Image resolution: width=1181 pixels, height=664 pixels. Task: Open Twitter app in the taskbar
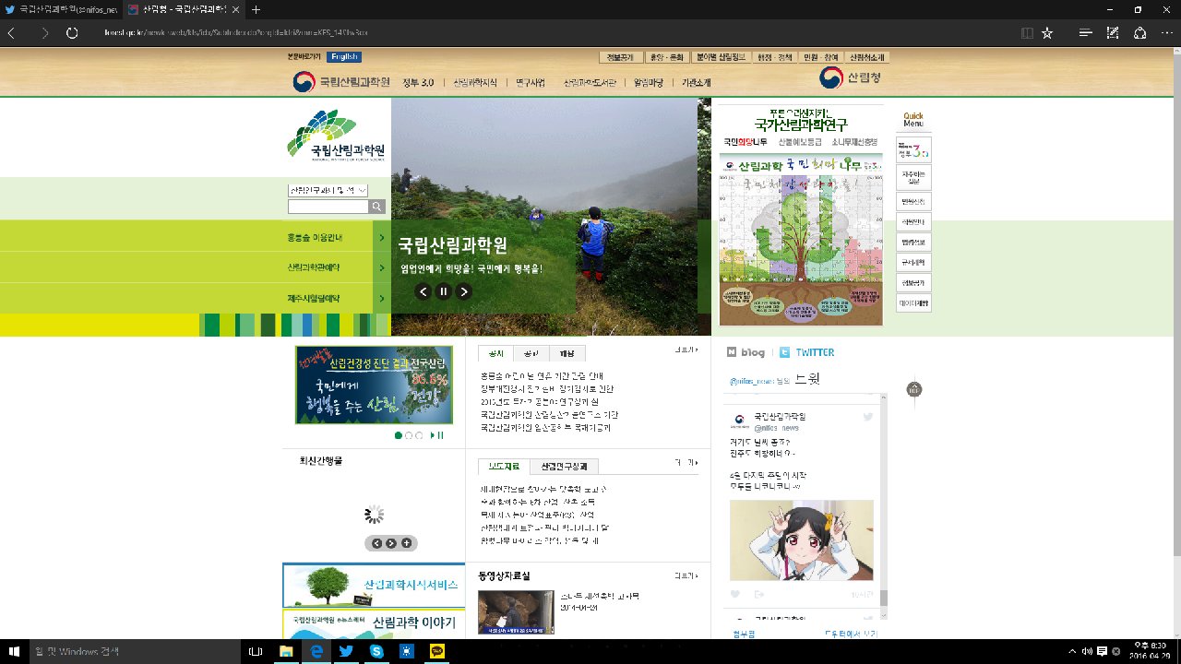point(346,651)
